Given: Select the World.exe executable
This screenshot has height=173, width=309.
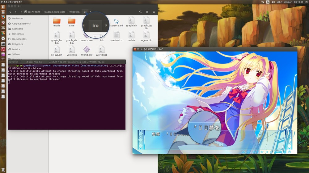Looking at the screenshot, I should point(87,51).
